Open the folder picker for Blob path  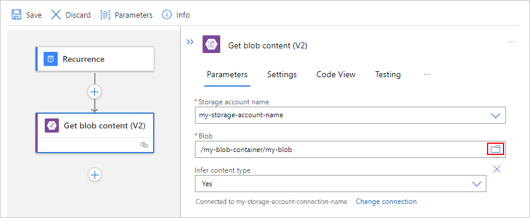pyautogui.click(x=495, y=149)
